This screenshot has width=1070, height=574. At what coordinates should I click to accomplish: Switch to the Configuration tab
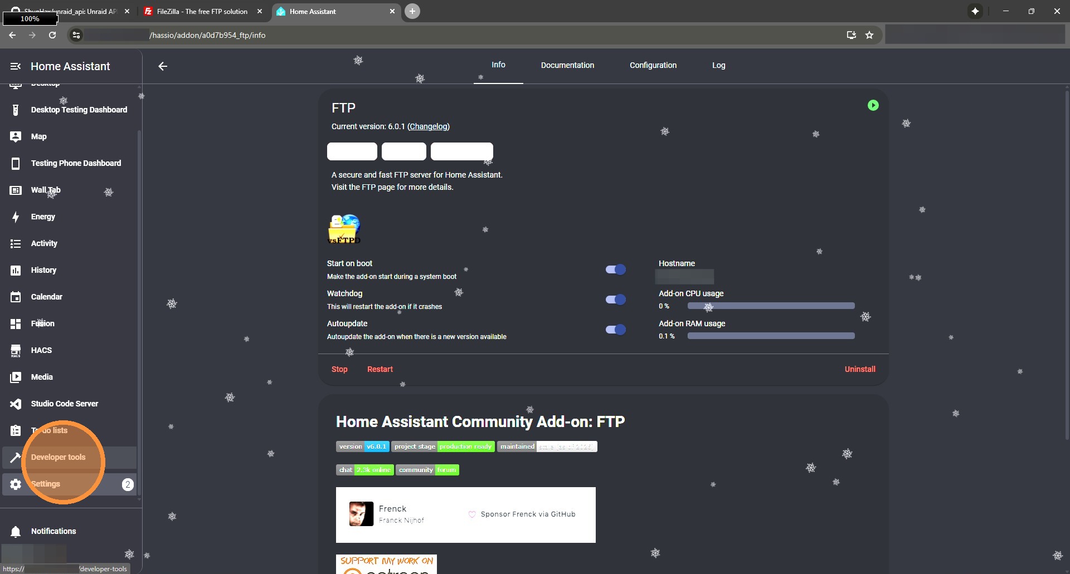click(653, 65)
